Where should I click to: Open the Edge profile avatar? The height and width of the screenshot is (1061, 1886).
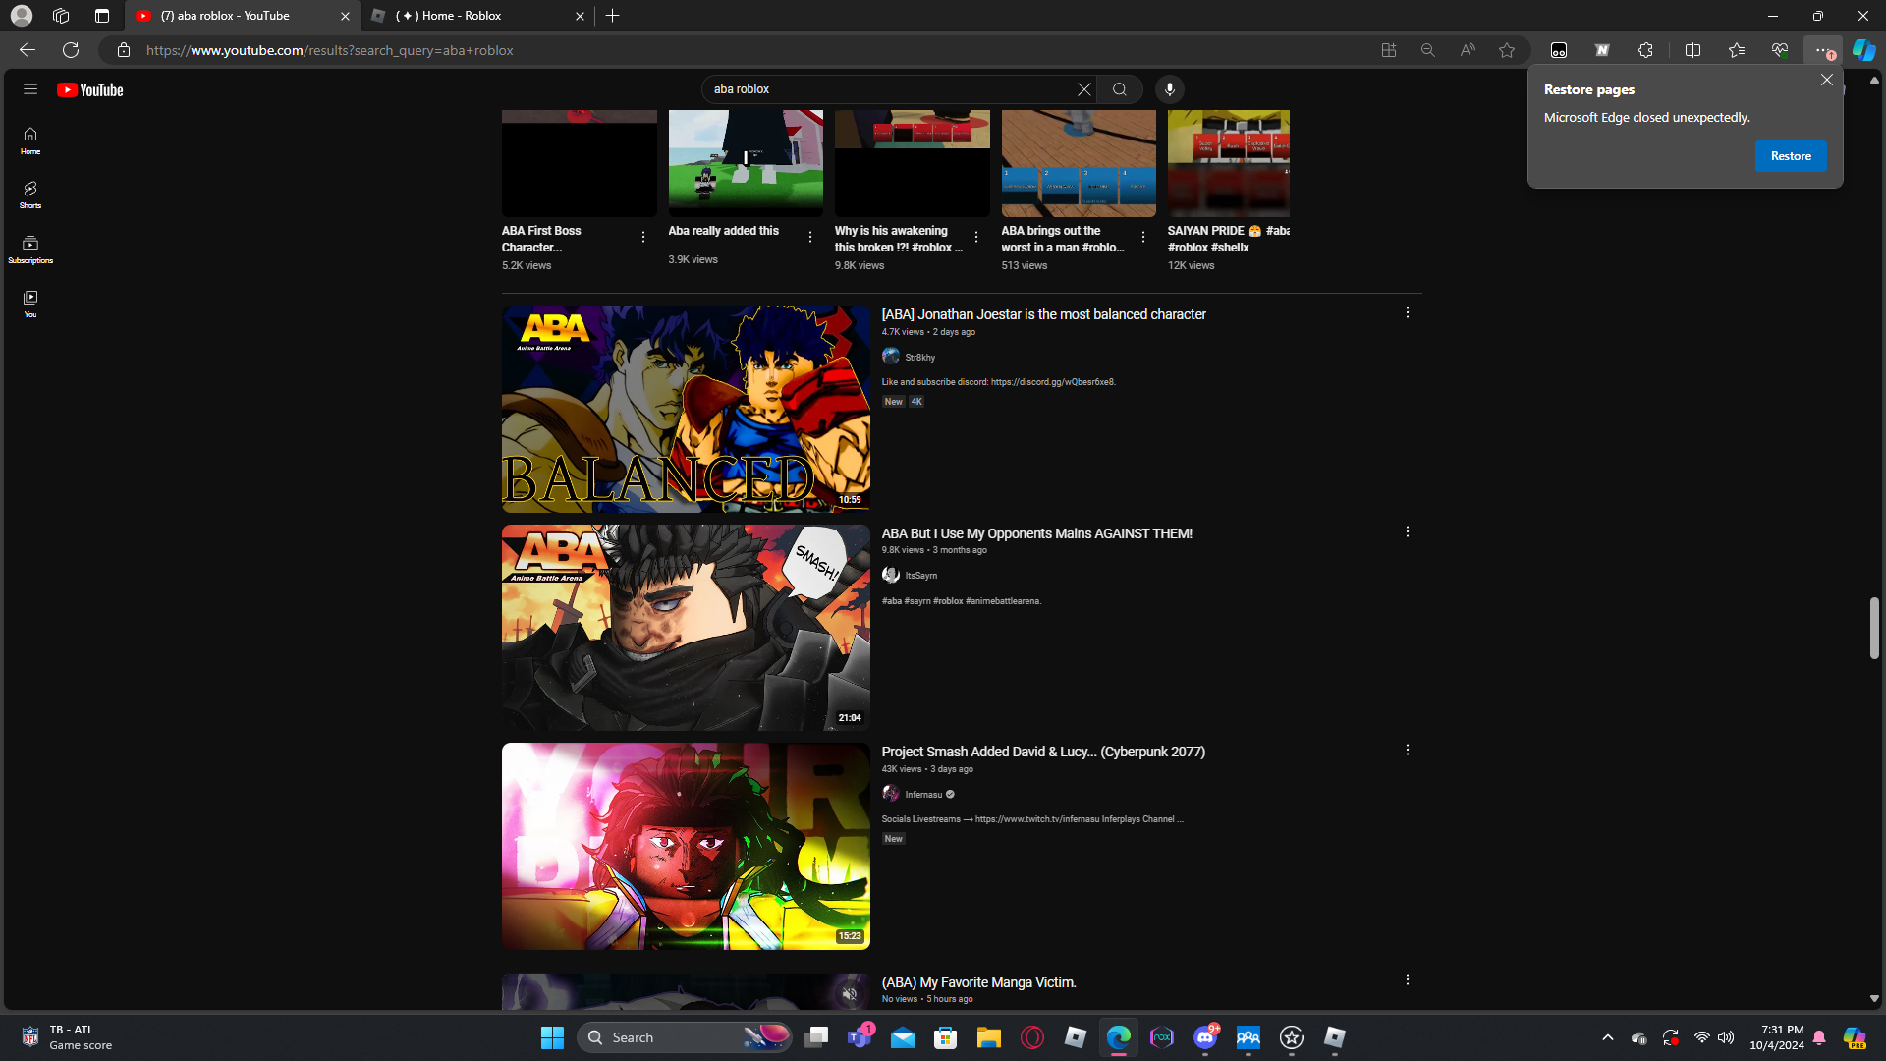22,16
